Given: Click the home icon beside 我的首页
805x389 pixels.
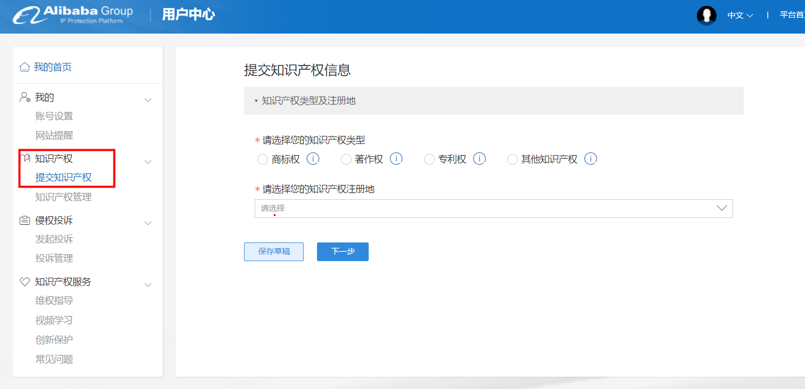Looking at the screenshot, I should pyautogui.click(x=25, y=67).
